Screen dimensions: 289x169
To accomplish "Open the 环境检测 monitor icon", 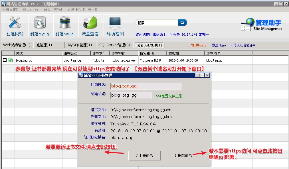I will [x=115, y=23].
